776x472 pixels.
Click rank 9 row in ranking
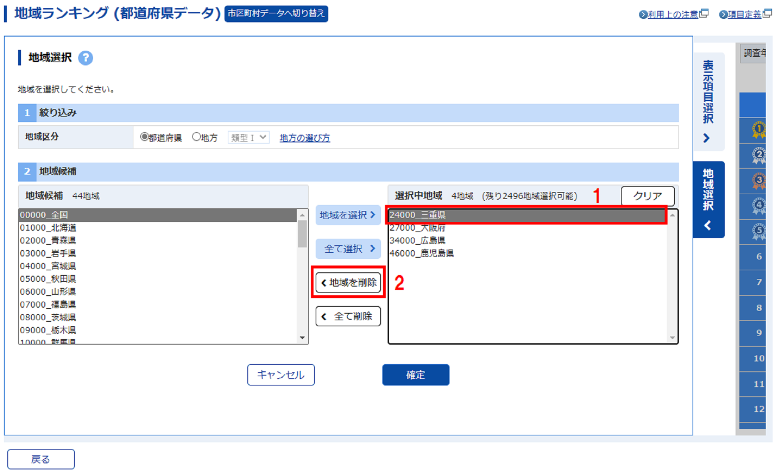coord(752,333)
